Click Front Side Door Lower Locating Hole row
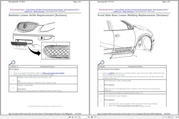 click(x=132, y=86)
